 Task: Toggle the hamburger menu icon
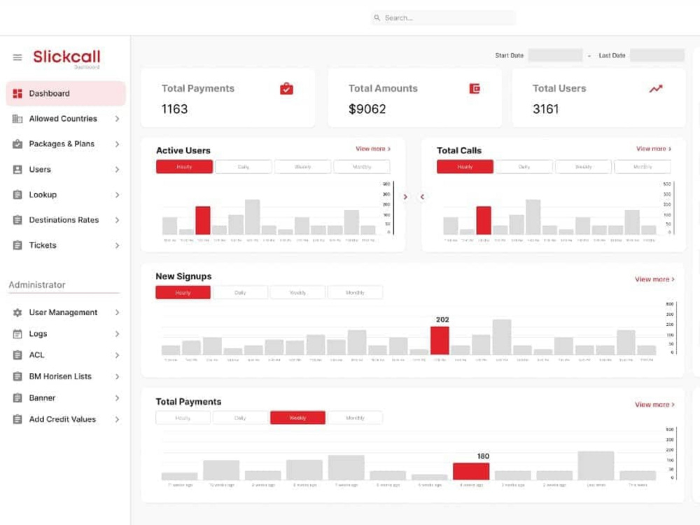click(x=17, y=57)
